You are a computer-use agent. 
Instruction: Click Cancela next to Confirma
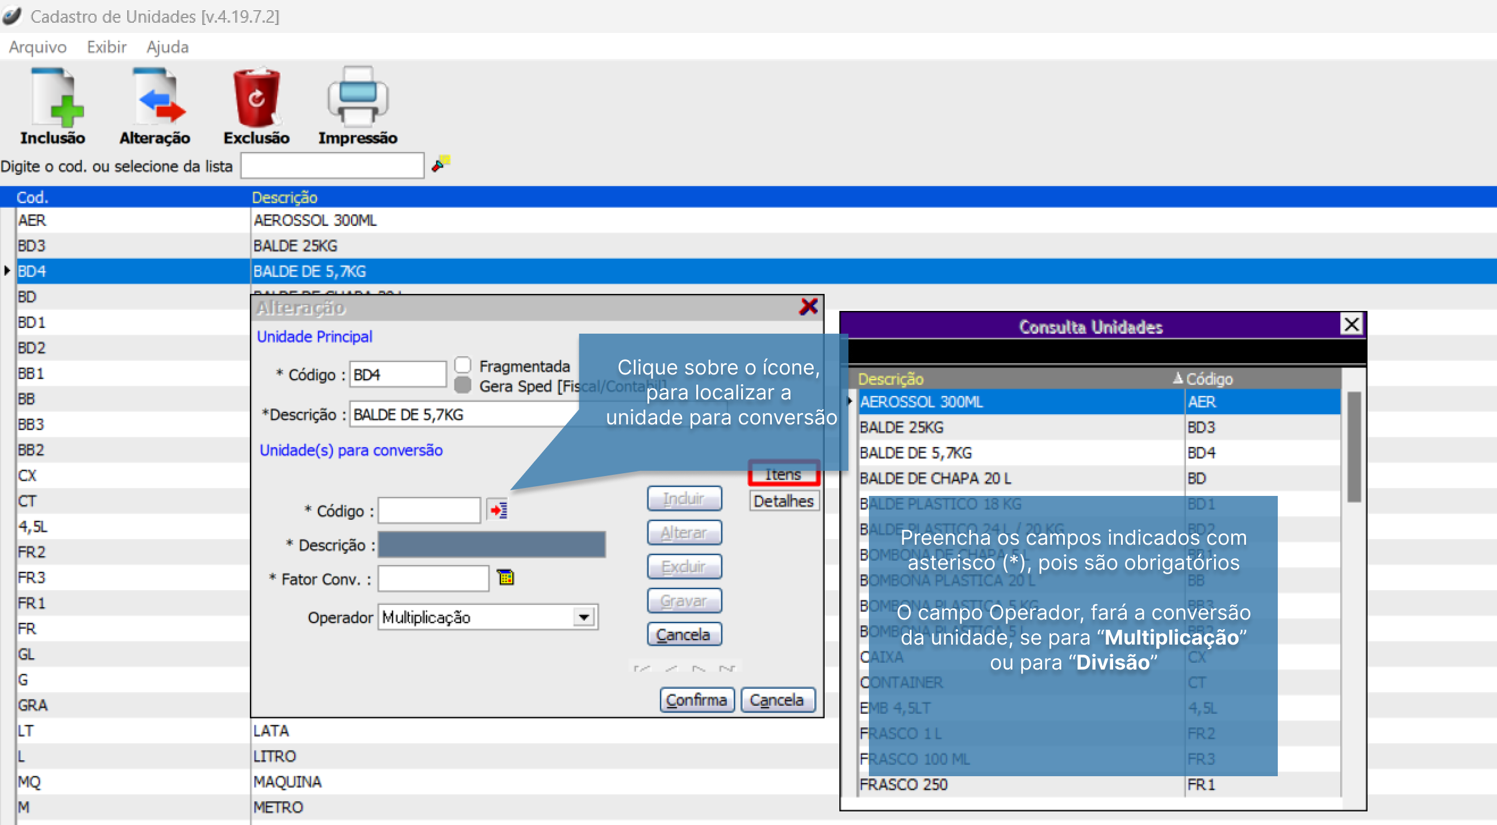coord(777,700)
